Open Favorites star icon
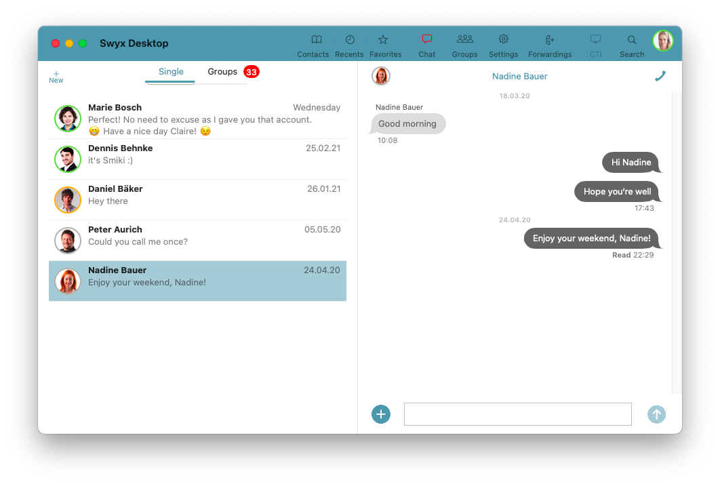The width and height of the screenshot is (720, 484). tap(383, 40)
